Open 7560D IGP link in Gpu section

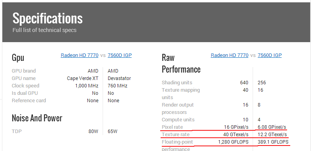coord(119,55)
